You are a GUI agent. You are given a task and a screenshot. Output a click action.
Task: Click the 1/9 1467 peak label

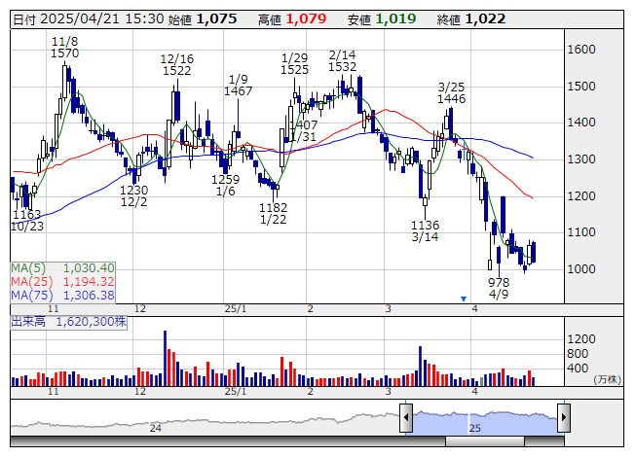[238, 85]
